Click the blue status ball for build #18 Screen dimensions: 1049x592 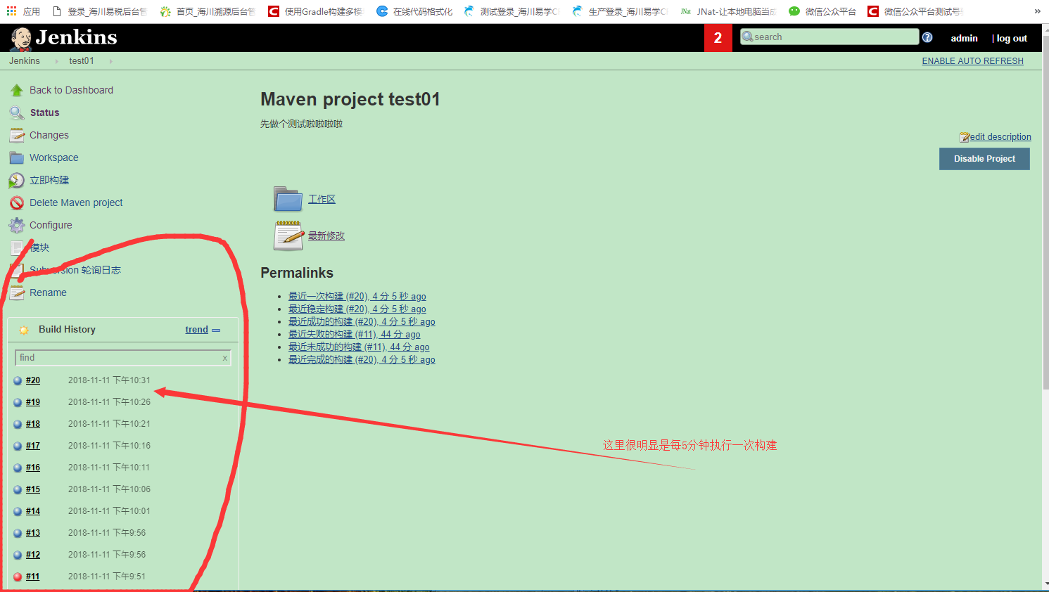(x=18, y=424)
